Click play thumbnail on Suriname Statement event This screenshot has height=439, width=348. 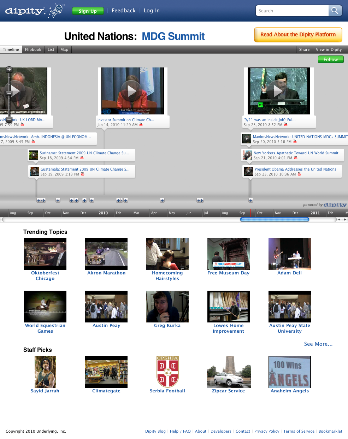pos(34,155)
